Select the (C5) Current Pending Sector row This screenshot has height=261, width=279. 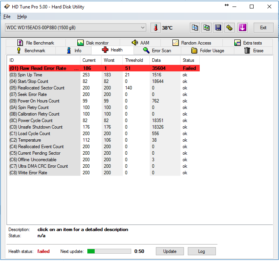point(104,153)
